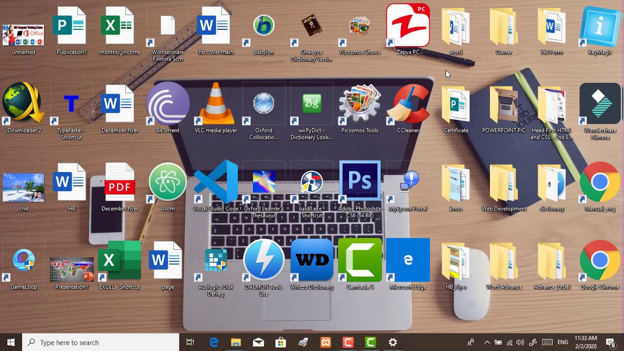Screen dimensions: 624x351
Task: Launch wxPyDict Dictionary Lookup shortcut
Action: (x=312, y=104)
